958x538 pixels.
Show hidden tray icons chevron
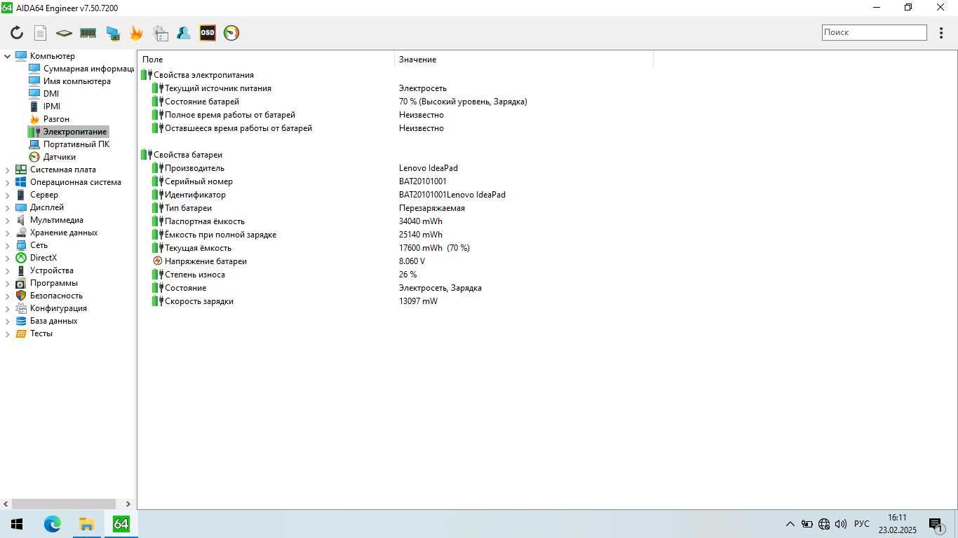click(x=790, y=524)
